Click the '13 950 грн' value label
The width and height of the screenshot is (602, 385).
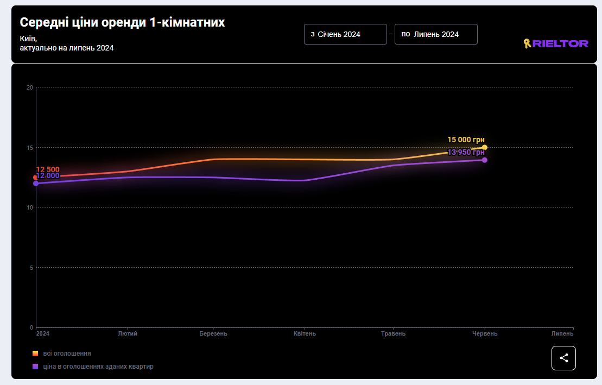(466, 152)
